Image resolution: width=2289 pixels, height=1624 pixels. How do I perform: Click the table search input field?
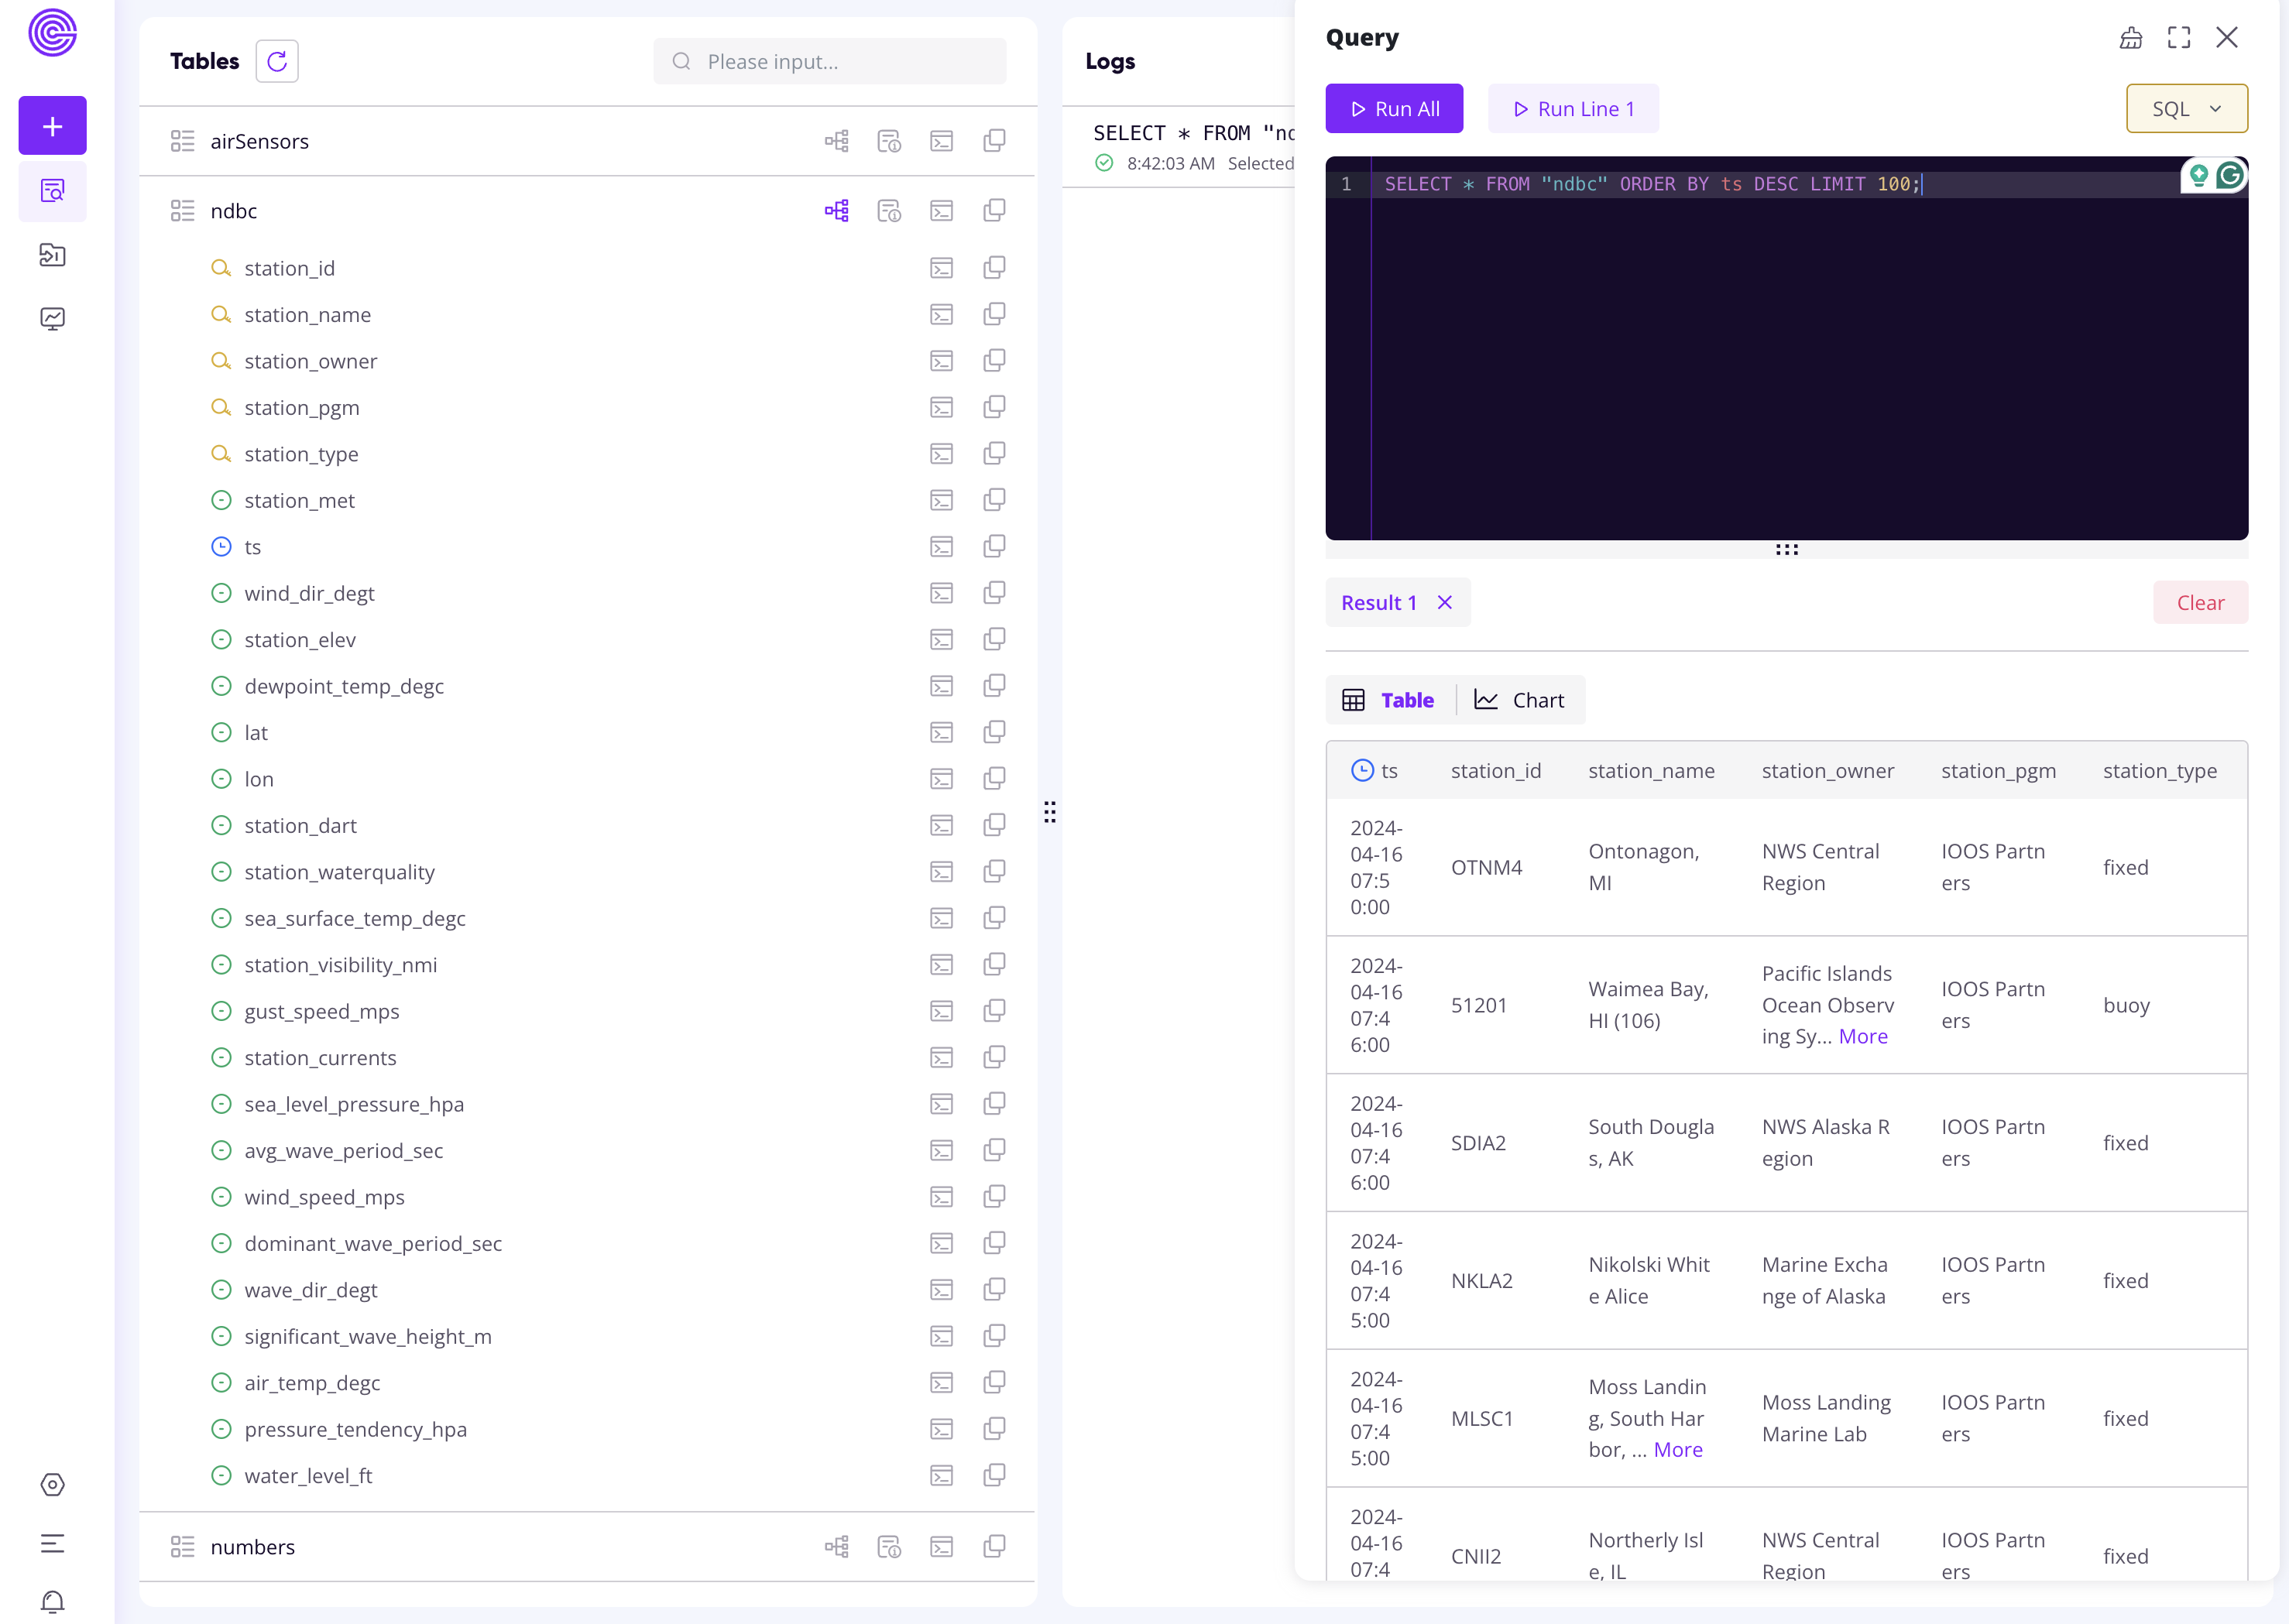[830, 61]
